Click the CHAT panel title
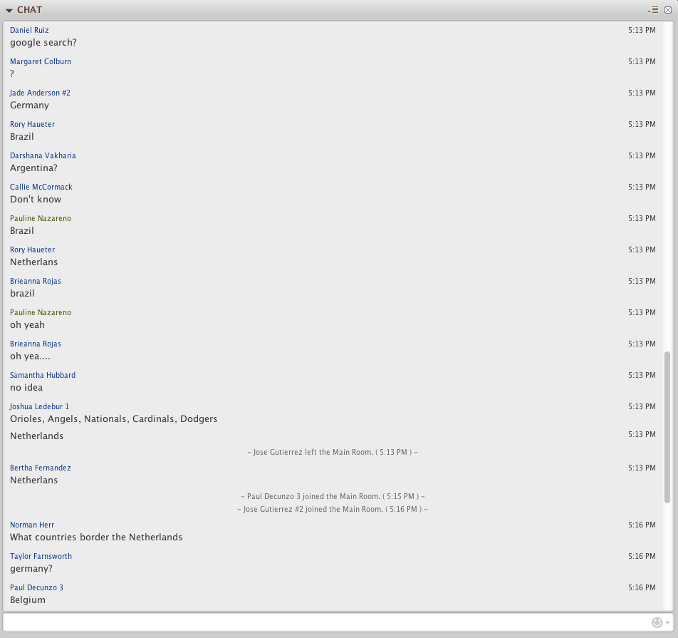Viewport: 678px width, 638px height. coord(29,9)
